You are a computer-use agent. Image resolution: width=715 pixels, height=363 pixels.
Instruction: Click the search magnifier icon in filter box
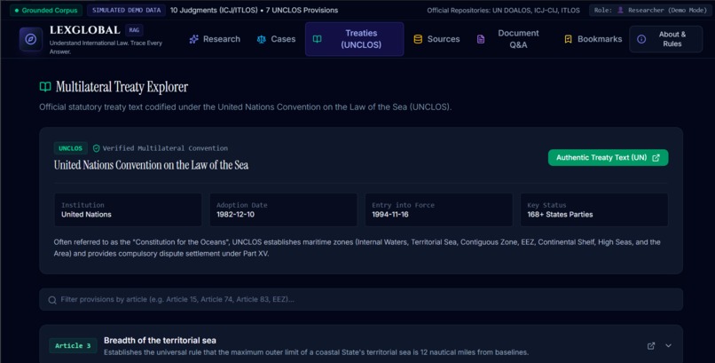pos(52,300)
